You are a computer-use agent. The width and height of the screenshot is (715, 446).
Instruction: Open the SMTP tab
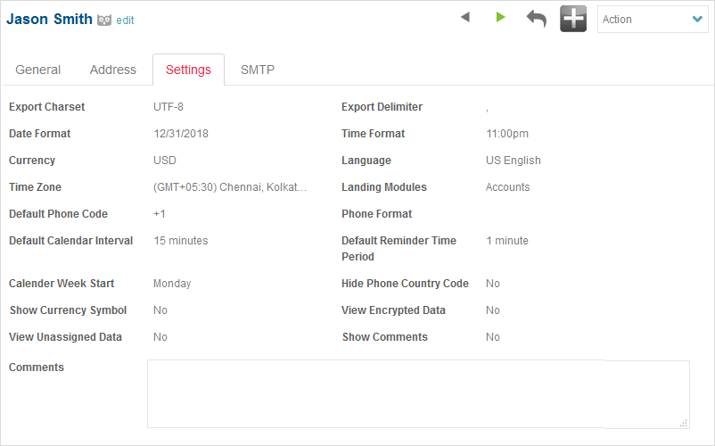(258, 70)
